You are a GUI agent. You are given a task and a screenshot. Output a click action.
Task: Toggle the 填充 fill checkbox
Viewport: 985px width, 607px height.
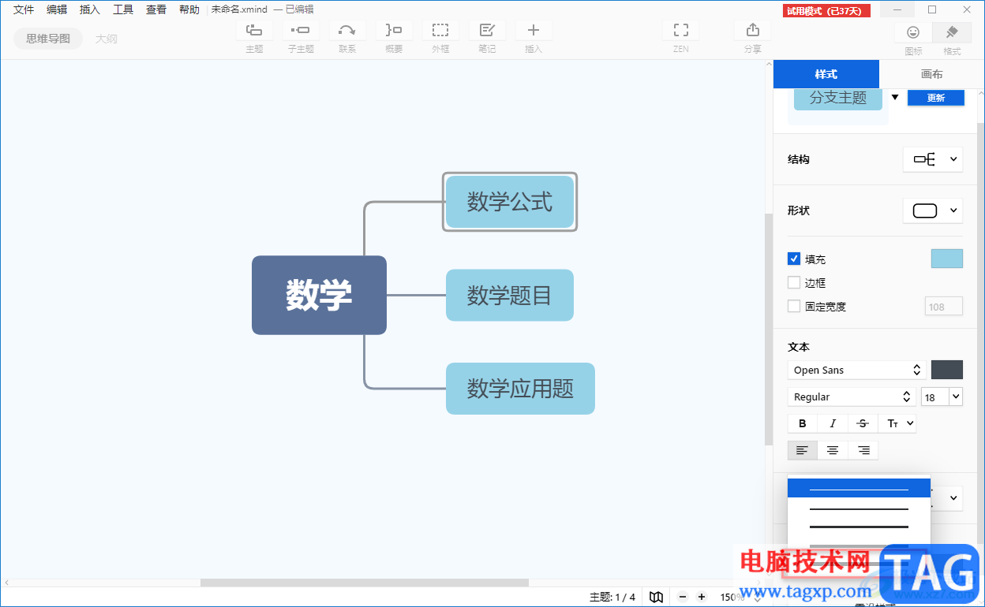[x=794, y=259]
